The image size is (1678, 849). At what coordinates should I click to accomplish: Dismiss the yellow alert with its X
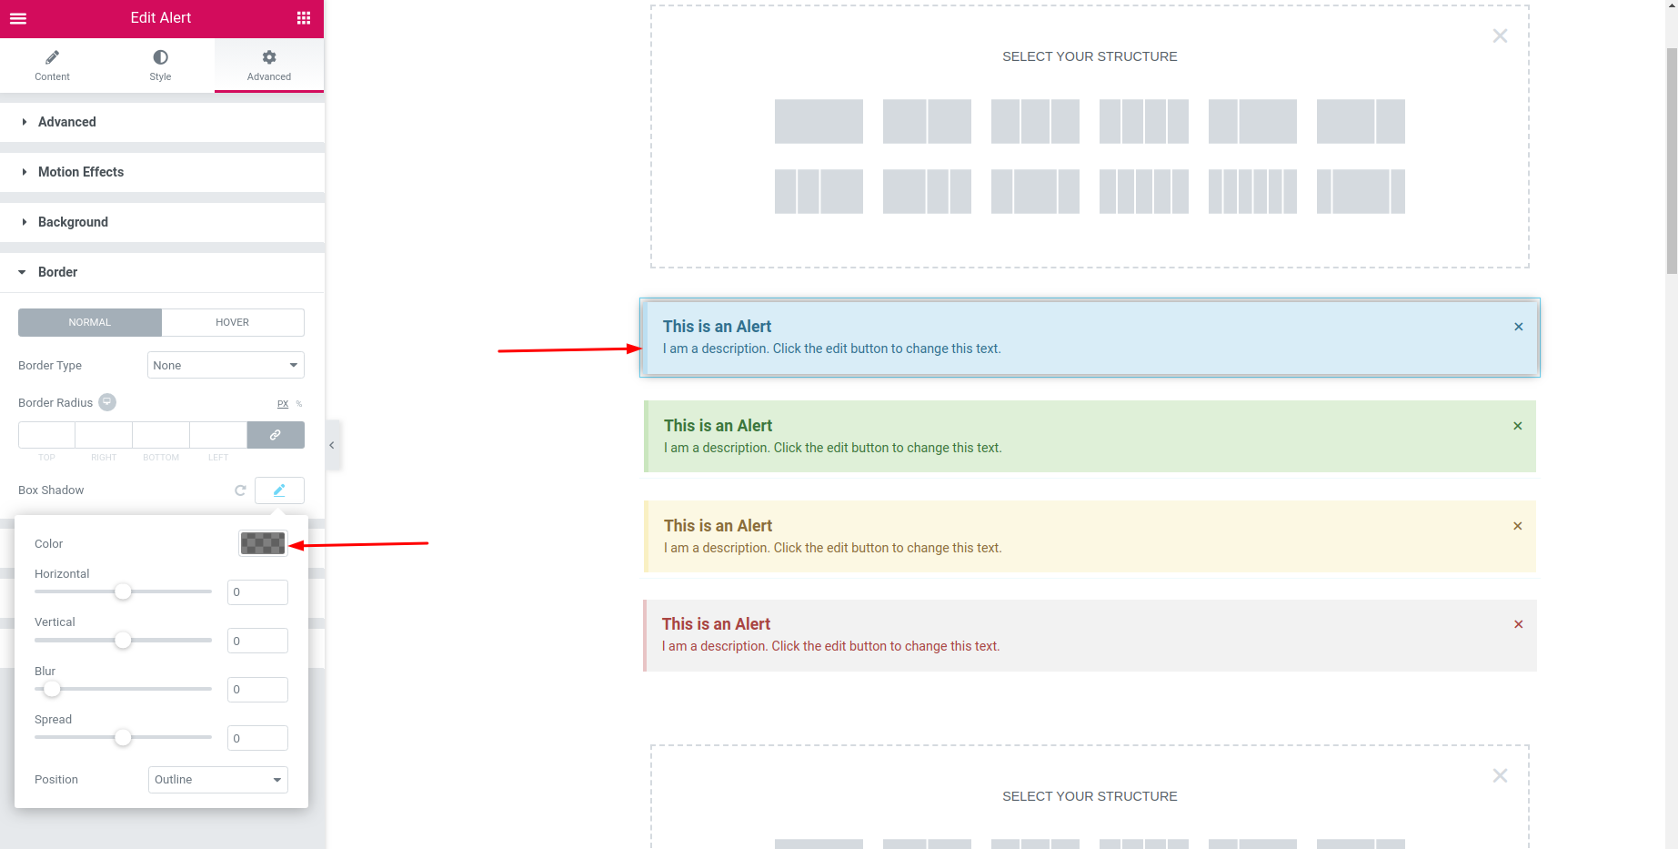[1517, 526]
